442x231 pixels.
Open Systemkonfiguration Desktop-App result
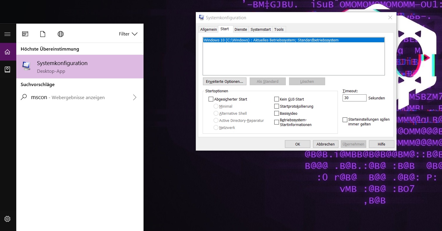point(80,67)
